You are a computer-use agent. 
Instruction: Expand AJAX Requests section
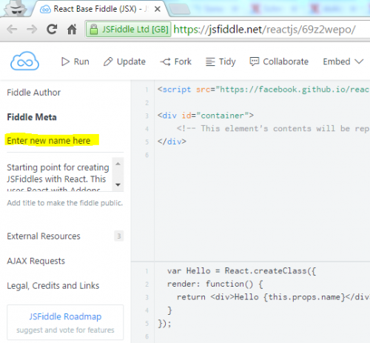[x=36, y=261]
